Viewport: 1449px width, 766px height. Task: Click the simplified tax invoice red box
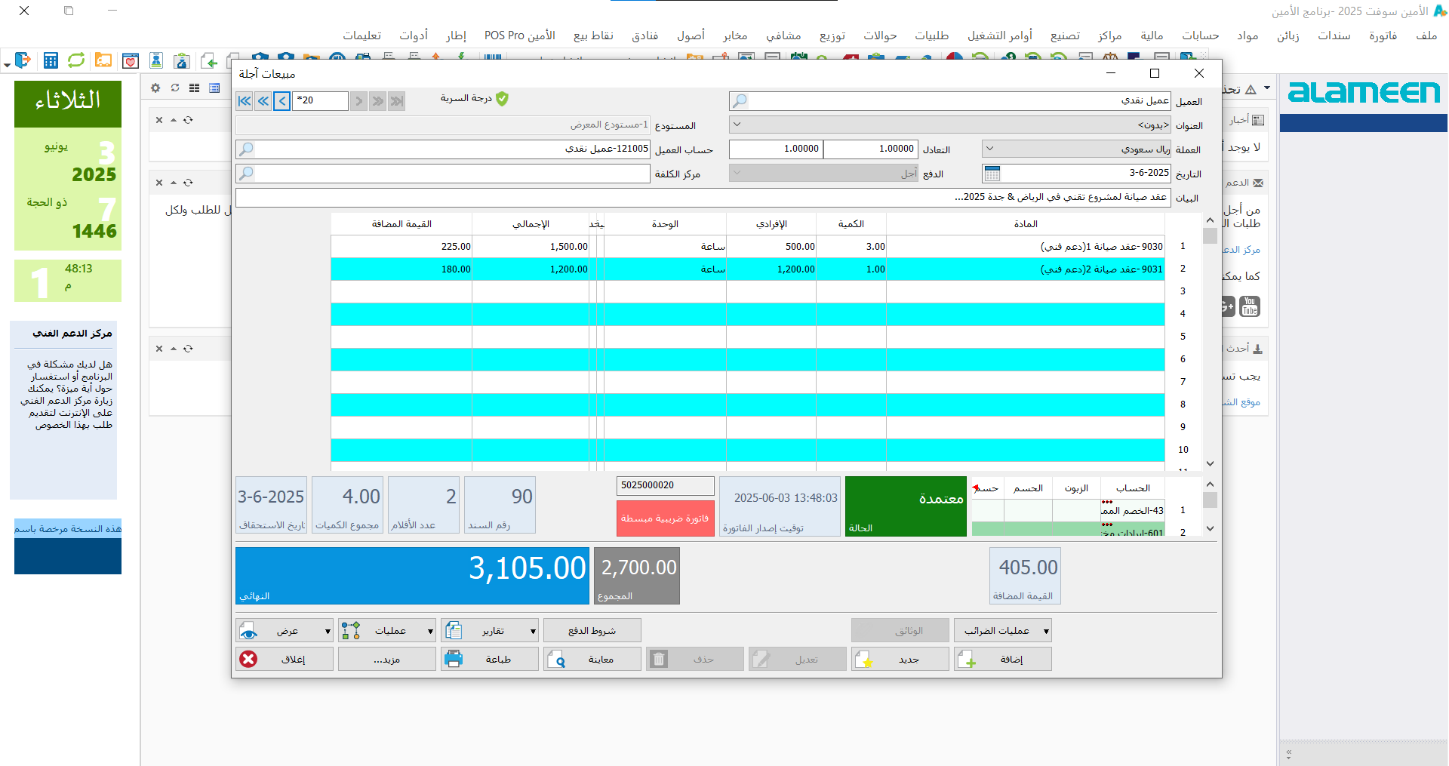coord(665,518)
